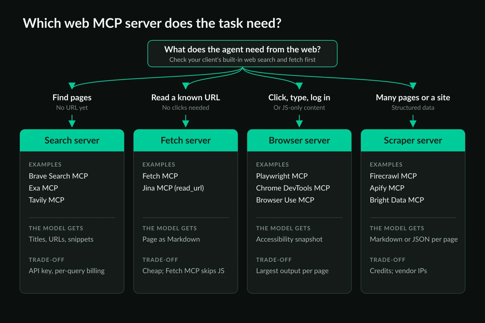Select the "Click, type, log in" label
Viewport: 485px width, 323px height.
(x=299, y=97)
